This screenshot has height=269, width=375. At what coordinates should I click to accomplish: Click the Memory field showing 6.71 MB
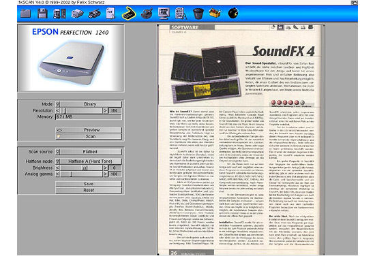tap(89, 117)
